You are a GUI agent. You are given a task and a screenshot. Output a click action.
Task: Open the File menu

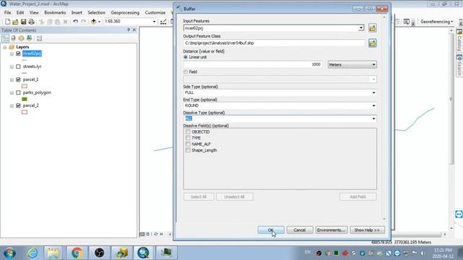point(8,13)
